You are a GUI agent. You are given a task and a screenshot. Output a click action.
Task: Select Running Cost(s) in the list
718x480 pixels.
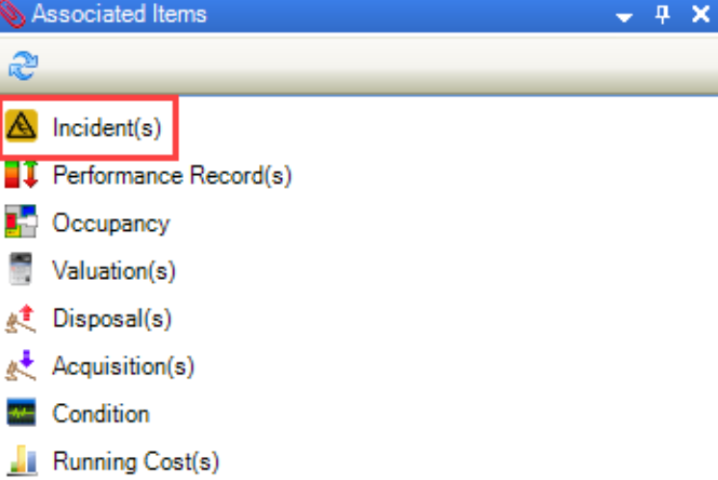tap(136, 462)
